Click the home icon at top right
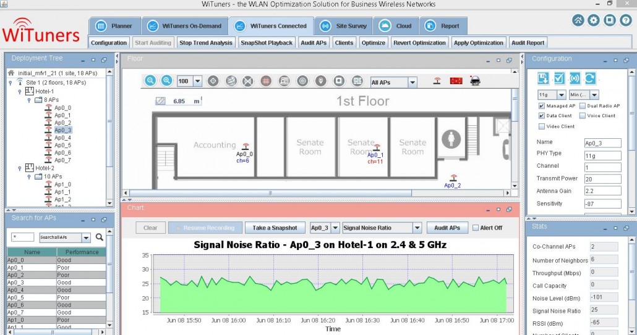Image resolution: width=637 pixels, height=335 pixels. 578,20
